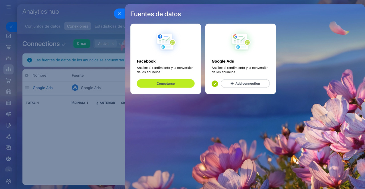Viewport: 365px width, 189px height.
Task: Open the table settings gear beside Nombre
Action: tap(27, 75)
